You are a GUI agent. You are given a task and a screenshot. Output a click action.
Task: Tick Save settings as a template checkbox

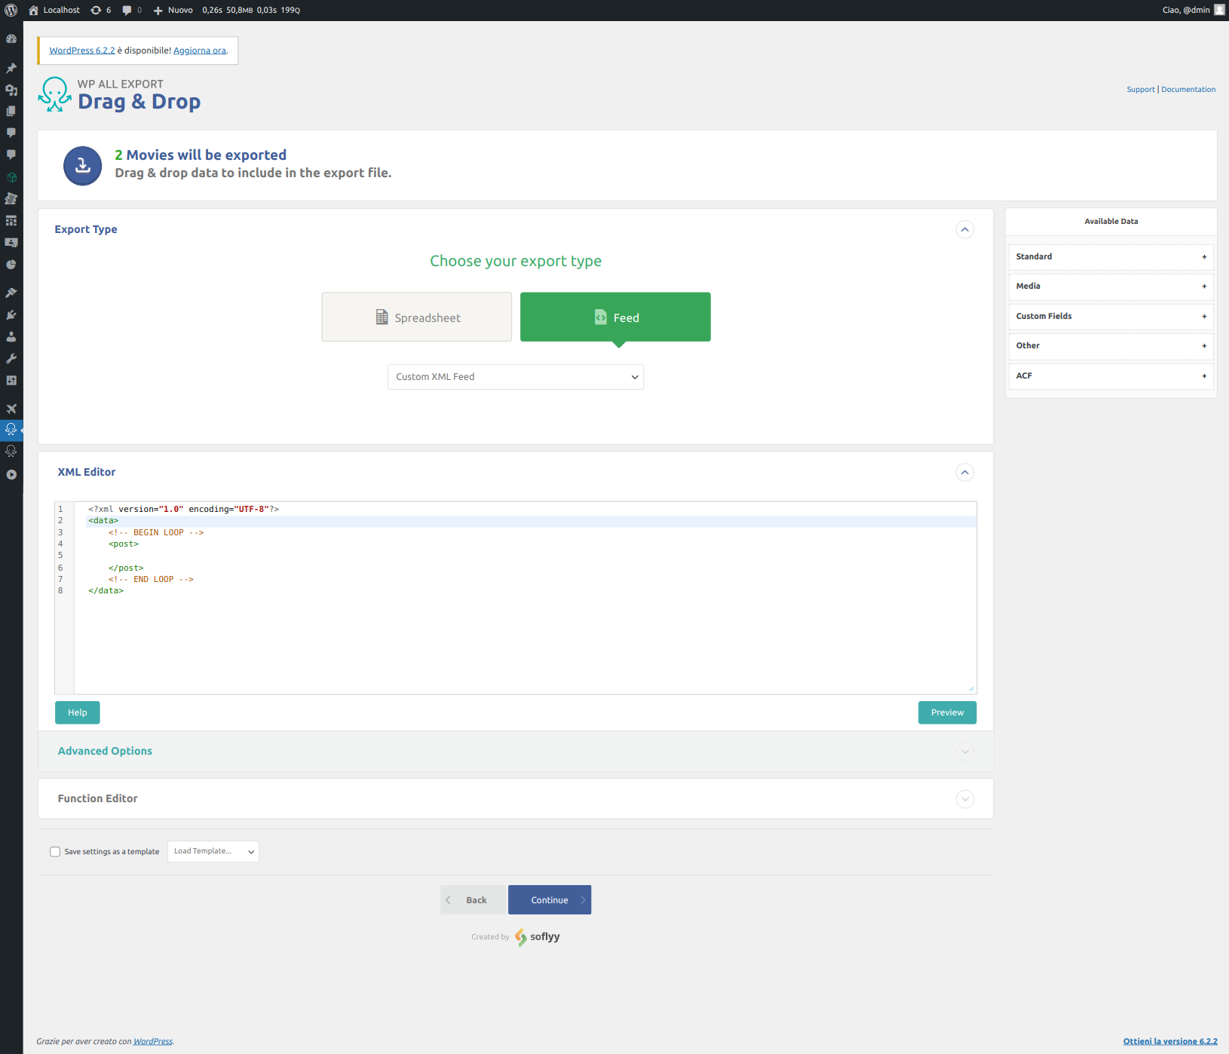pyautogui.click(x=55, y=852)
